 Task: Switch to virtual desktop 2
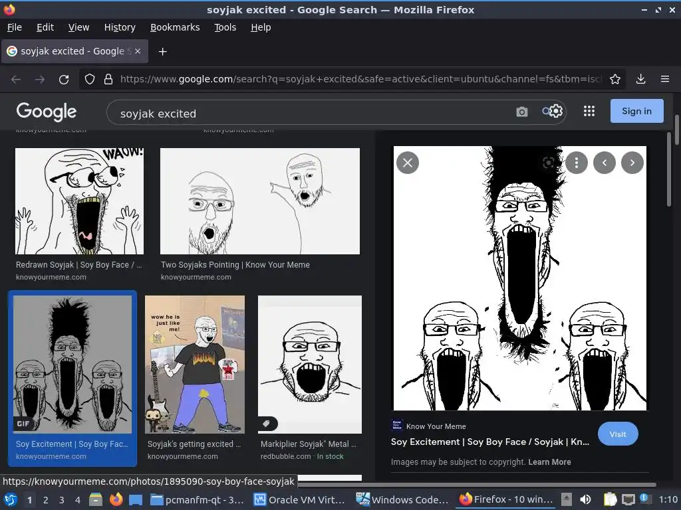point(46,500)
